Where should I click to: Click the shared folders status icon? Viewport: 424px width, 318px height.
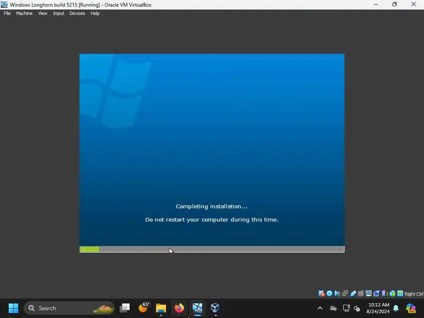point(361,294)
